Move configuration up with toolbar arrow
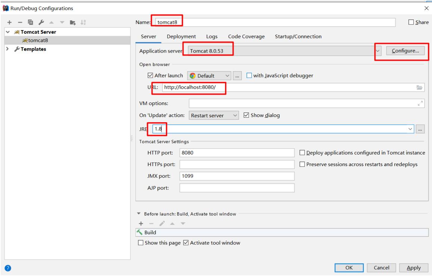 tap(51, 23)
